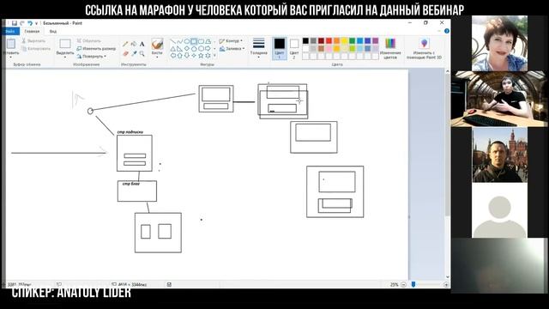The width and height of the screenshot is (549, 309).
Task: Open the Paste dropdown arrow
Action: pyautogui.click(x=11, y=57)
